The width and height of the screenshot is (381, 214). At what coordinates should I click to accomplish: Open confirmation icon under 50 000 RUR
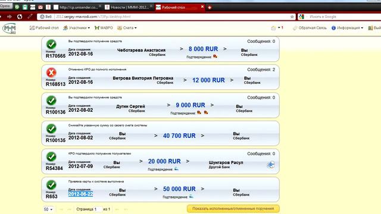(191, 197)
